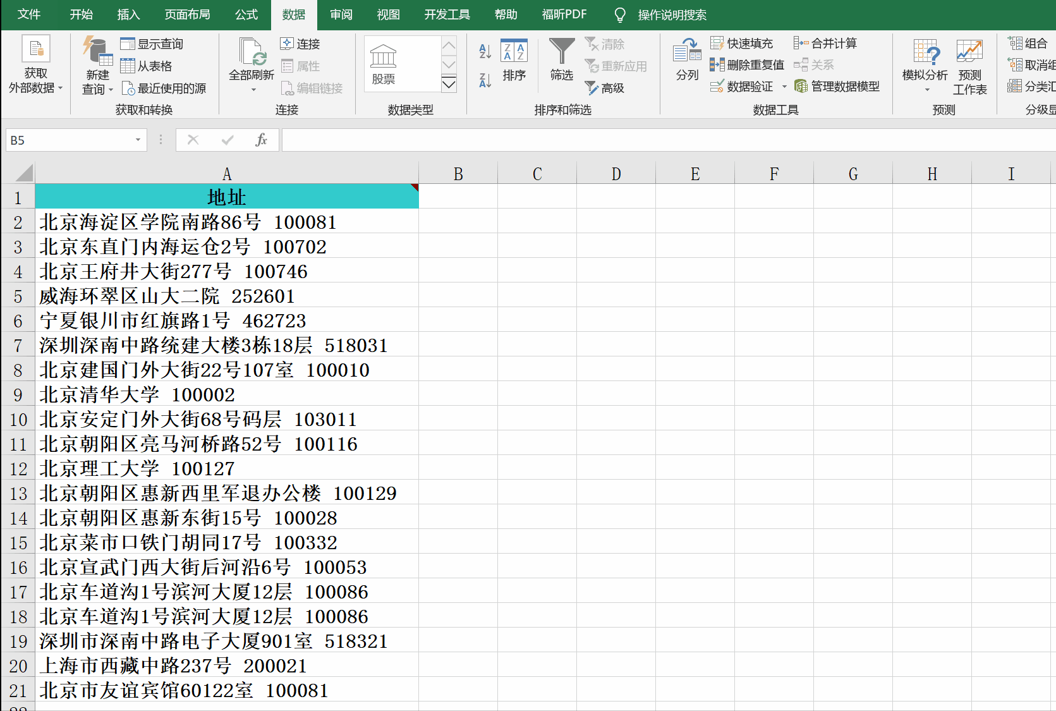Click 删除重复值 (Remove Duplicates)
This screenshot has height=711, width=1056.
click(x=747, y=64)
